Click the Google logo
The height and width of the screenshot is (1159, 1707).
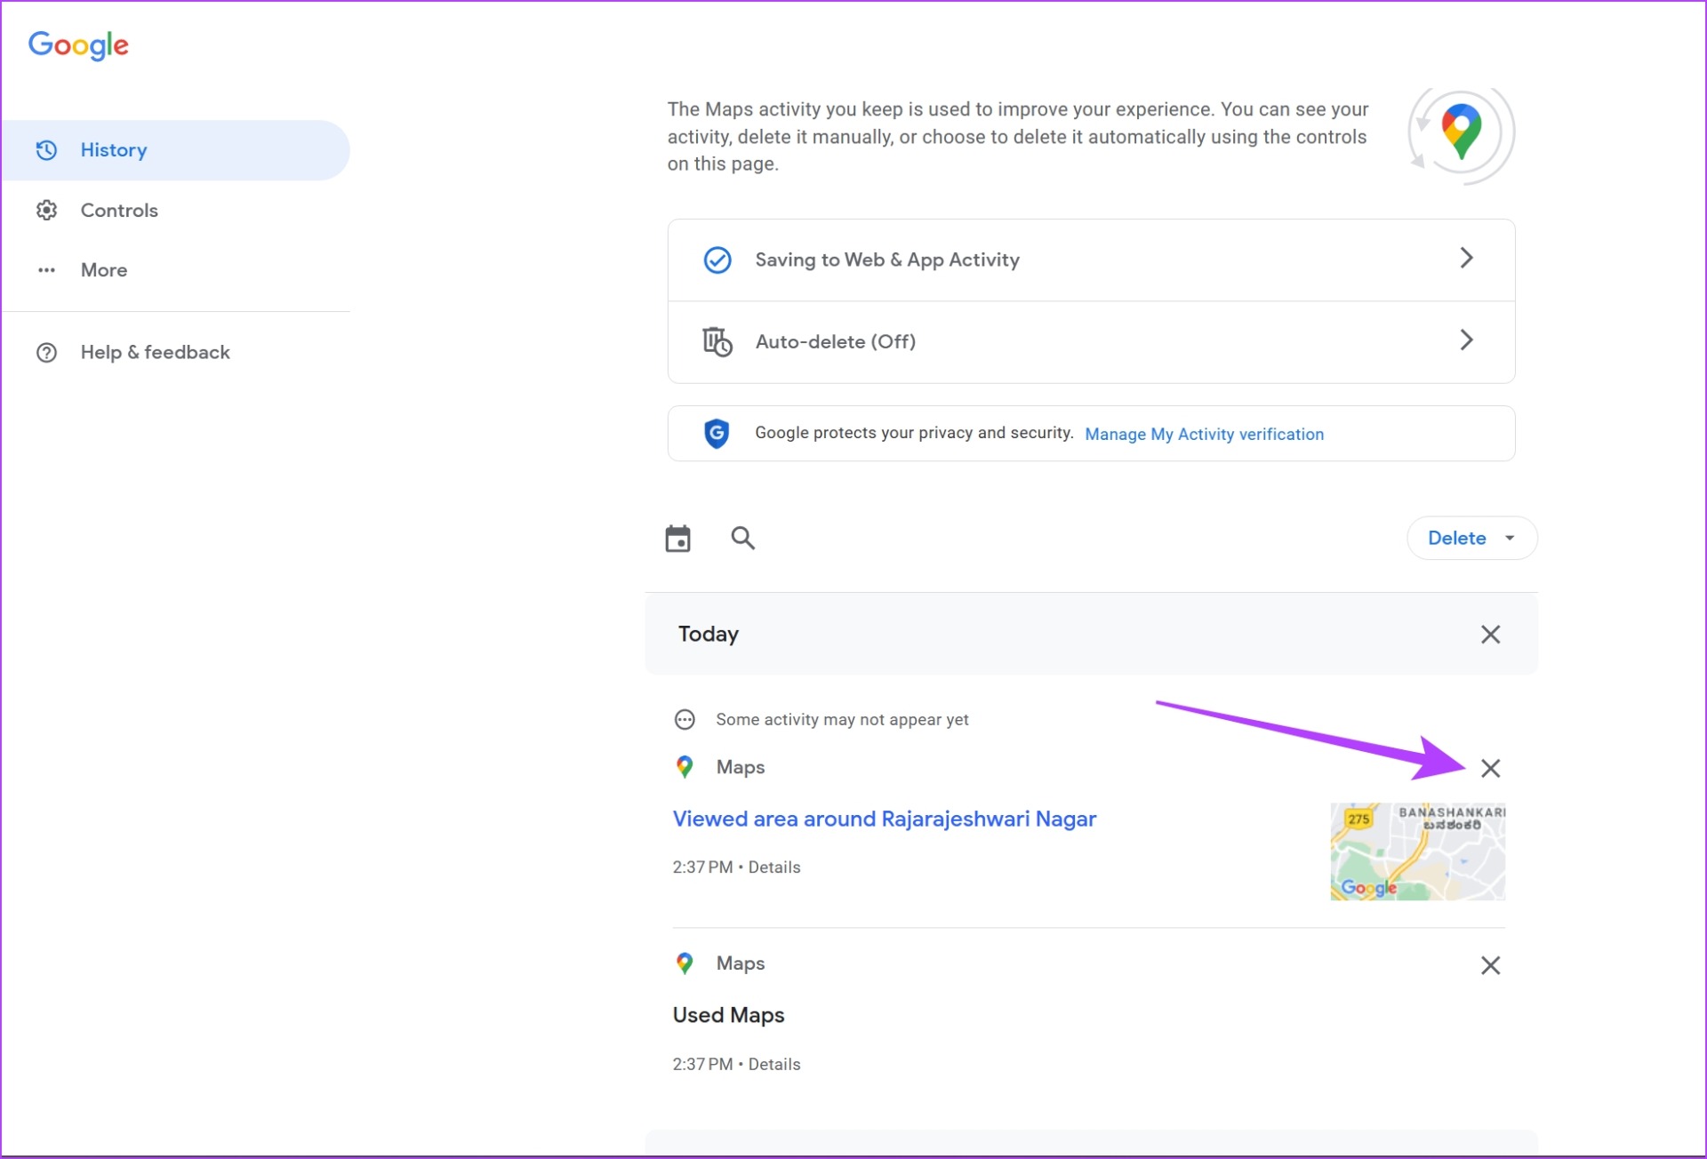coord(78,44)
